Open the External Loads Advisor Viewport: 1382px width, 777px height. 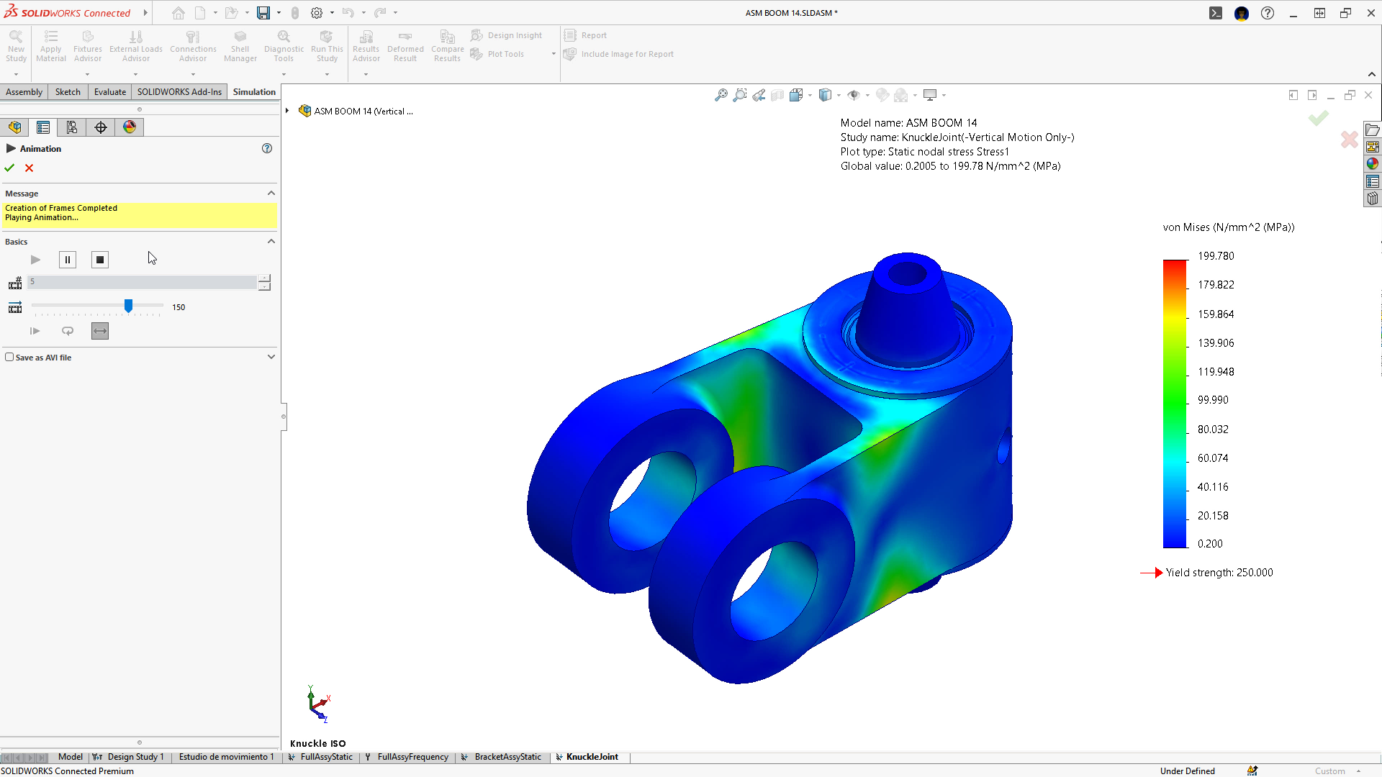(x=135, y=45)
